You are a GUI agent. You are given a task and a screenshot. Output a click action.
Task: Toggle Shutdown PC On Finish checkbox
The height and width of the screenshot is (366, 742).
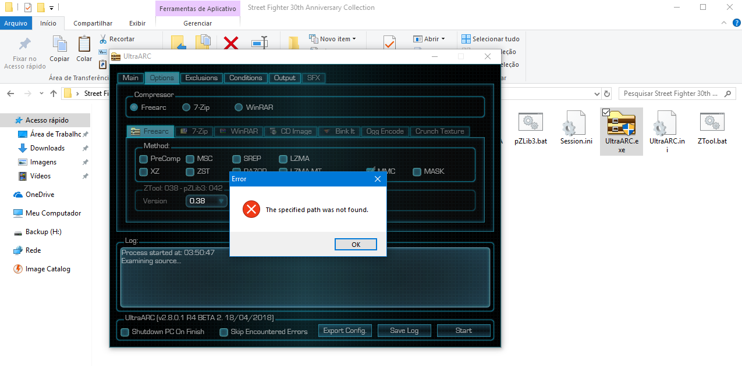pyautogui.click(x=125, y=332)
